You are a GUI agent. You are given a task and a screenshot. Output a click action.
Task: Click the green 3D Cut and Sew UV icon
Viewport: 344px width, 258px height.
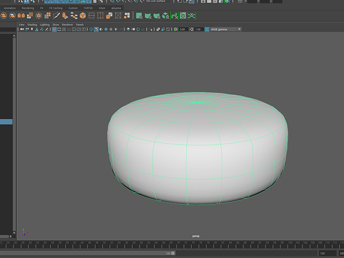pos(192,16)
